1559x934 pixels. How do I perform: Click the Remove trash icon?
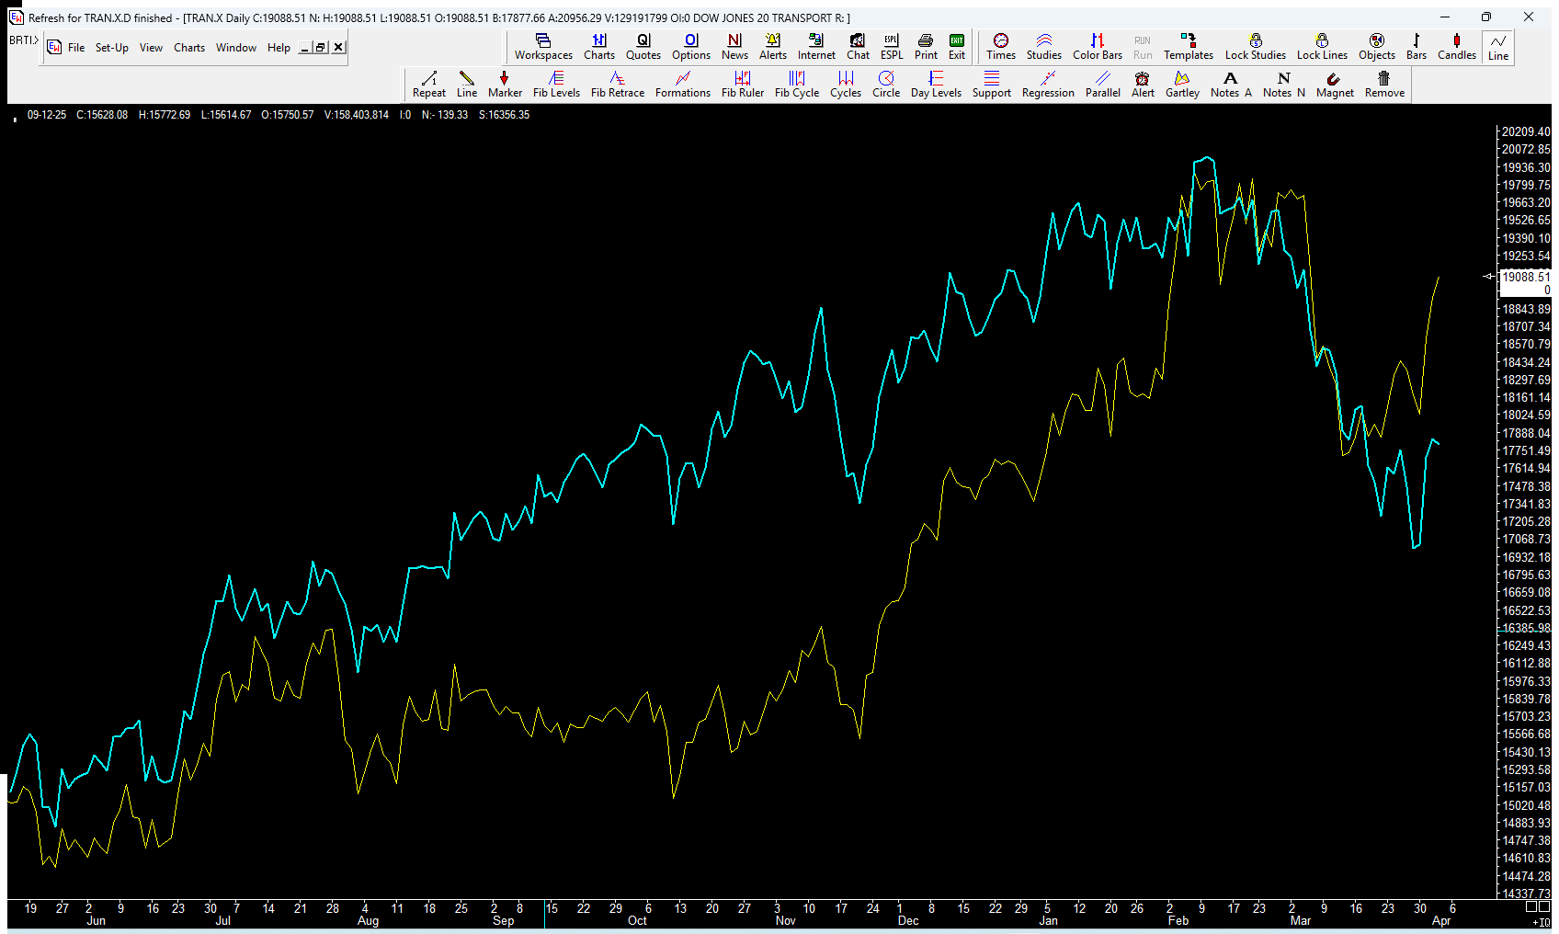pos(1383,84)
